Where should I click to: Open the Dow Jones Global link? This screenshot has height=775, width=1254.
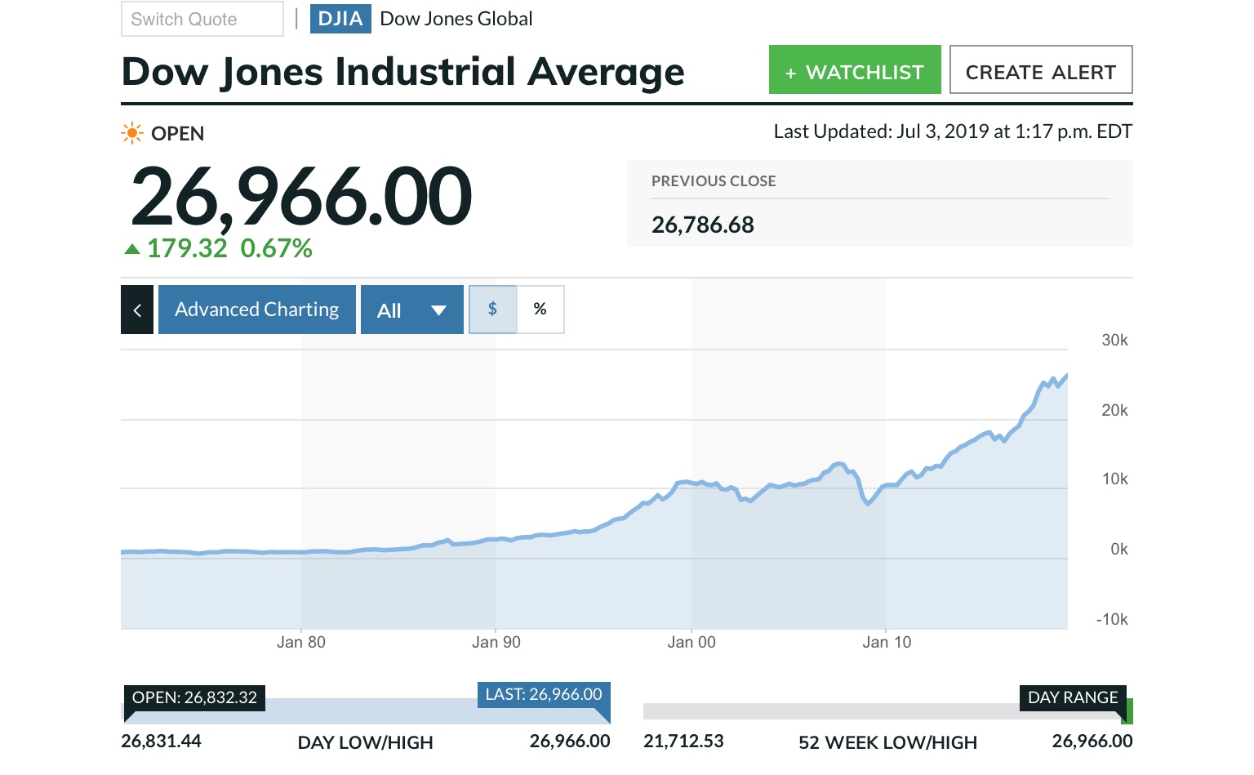[x=456, y=19]
